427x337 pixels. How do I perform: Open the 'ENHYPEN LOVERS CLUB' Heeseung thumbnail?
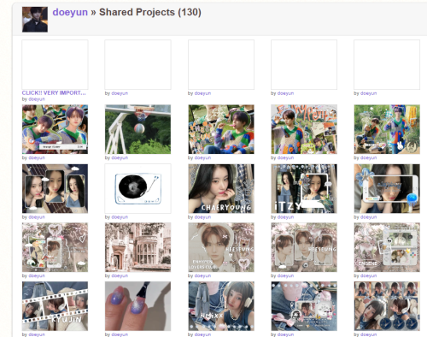221,247
